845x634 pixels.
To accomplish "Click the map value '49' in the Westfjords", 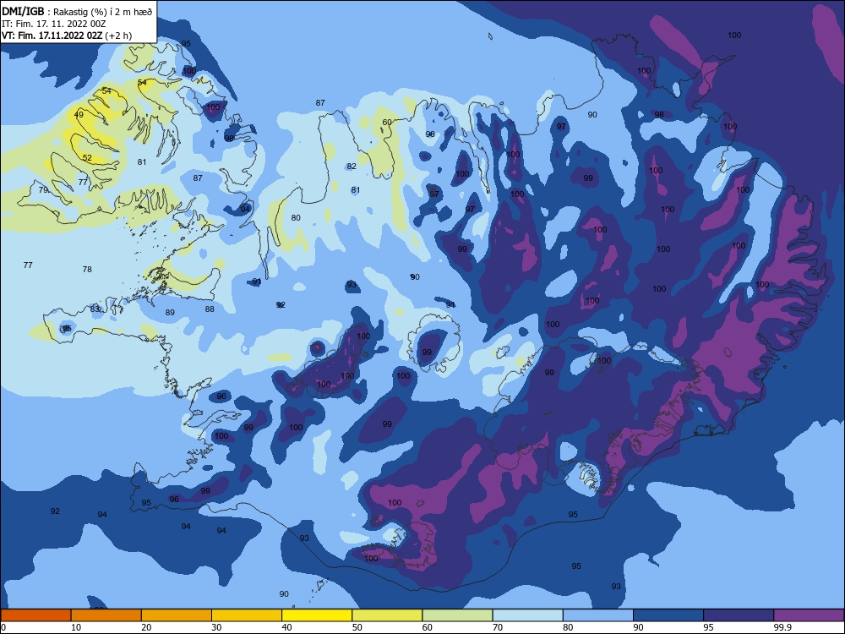I will tap(79, 115).
